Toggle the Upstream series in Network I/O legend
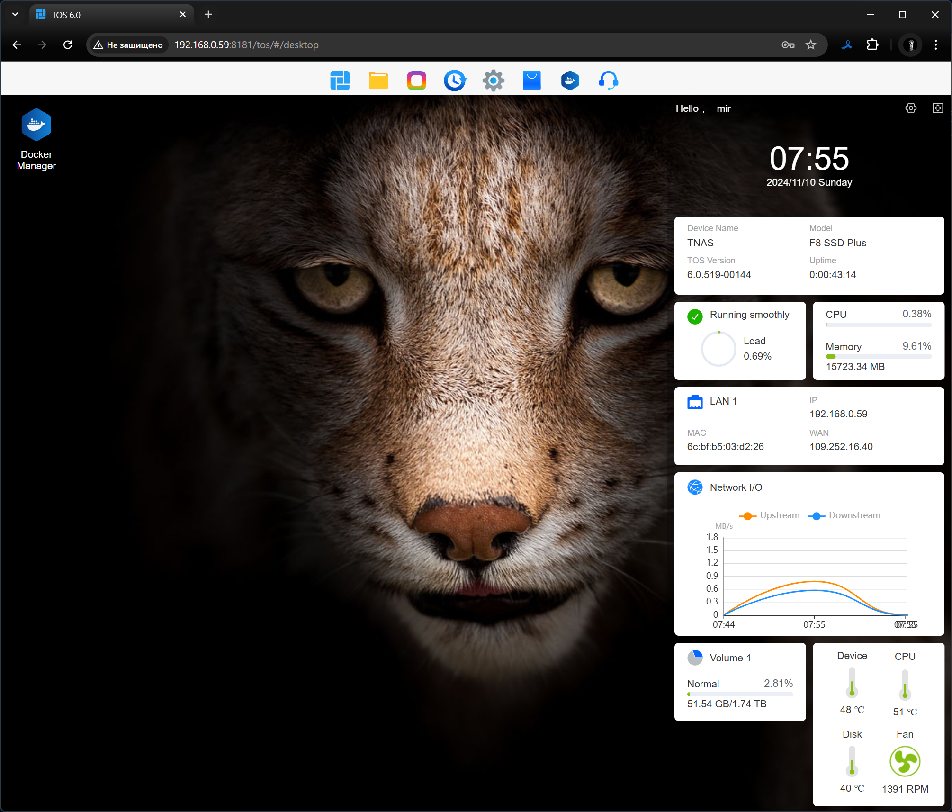 [769, 515]
